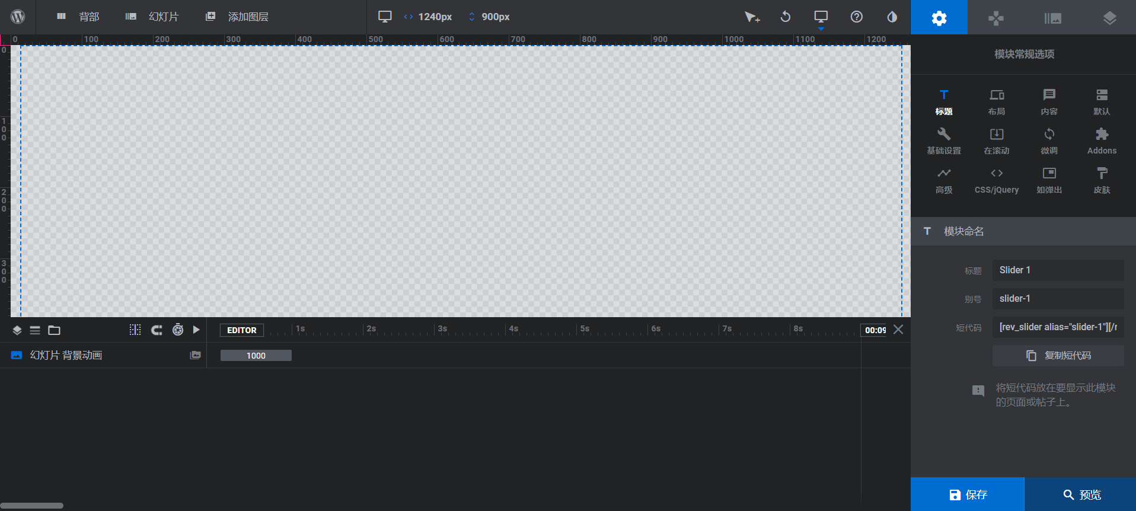1136x511 pixels.
Task: Click the 3s mark on timeline ruler
Action: point(442,328)
